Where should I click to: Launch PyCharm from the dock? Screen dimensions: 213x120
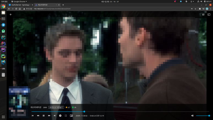pyautogui.click(x=3, y=56)
